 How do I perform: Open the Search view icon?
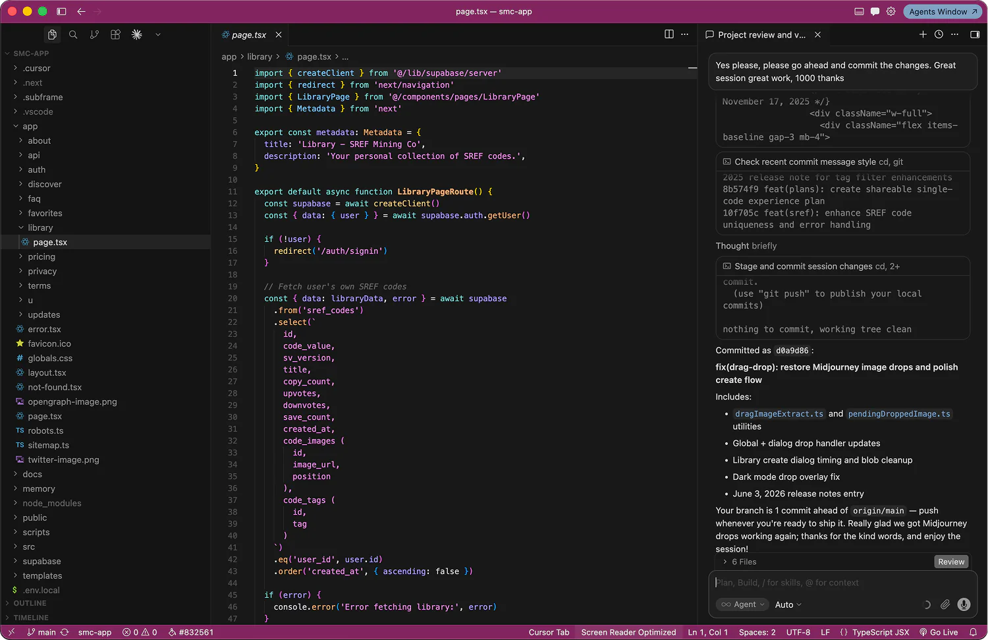73,34
